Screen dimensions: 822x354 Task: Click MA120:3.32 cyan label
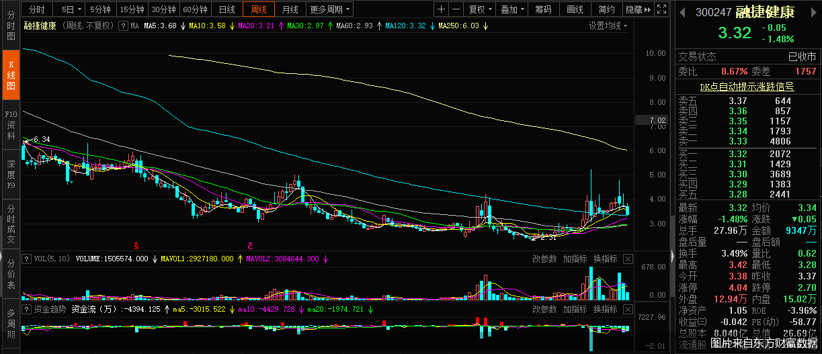[405, 26]
